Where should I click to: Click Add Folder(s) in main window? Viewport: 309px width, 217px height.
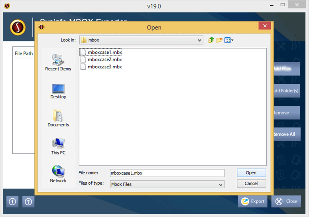pyautogui.click(x=287, y=91)
